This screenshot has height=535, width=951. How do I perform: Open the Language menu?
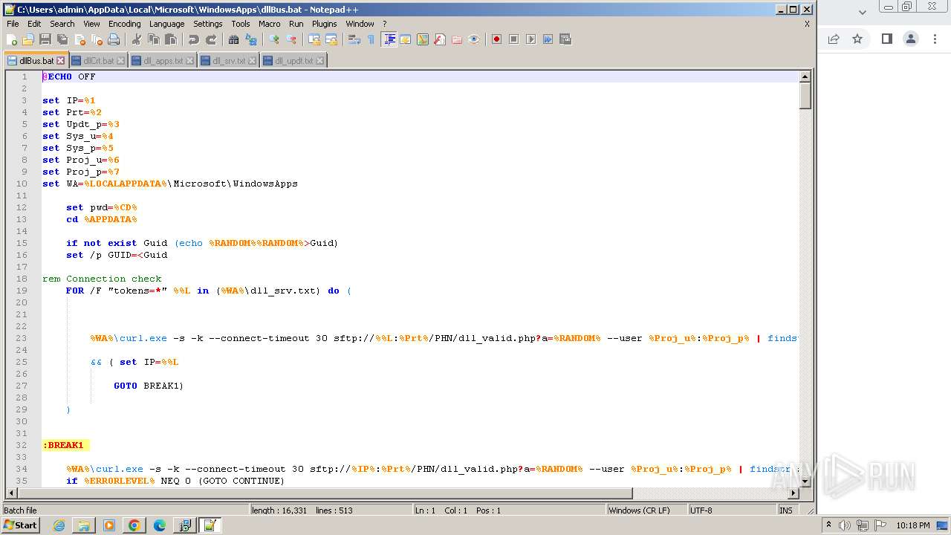pyautogui.click(x=166, y=24)
